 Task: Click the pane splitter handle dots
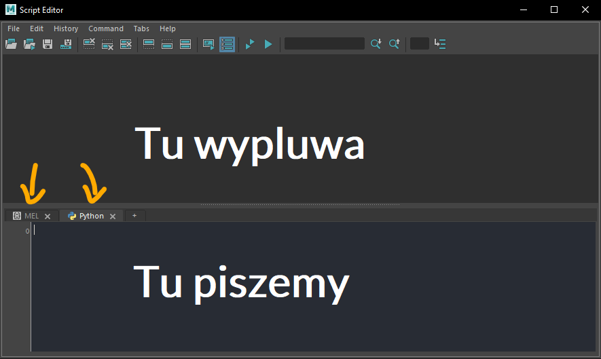300,204
